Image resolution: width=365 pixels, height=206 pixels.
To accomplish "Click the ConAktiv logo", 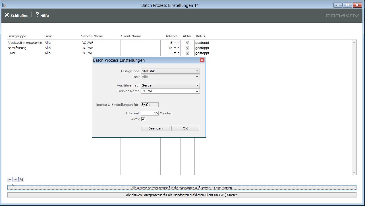I will tap(342, 16).
